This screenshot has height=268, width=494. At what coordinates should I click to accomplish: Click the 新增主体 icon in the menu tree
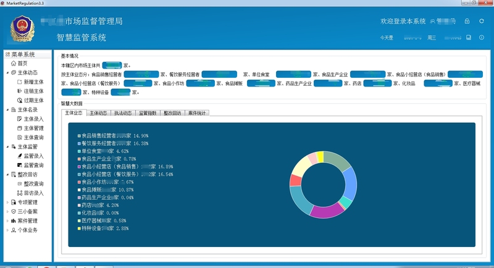[x=20, y=82]
